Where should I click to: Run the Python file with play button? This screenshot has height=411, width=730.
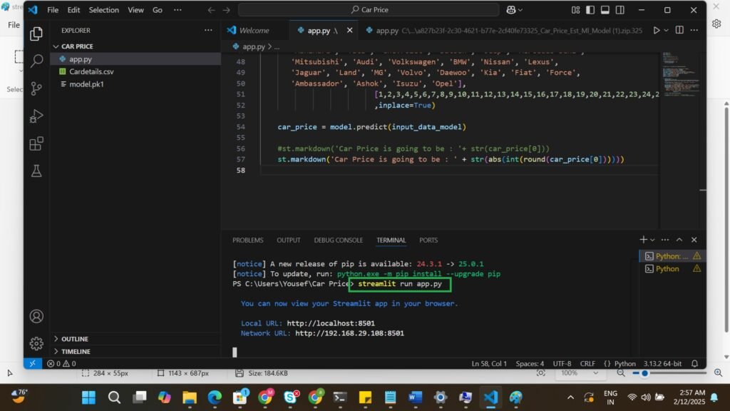[657, 31]
